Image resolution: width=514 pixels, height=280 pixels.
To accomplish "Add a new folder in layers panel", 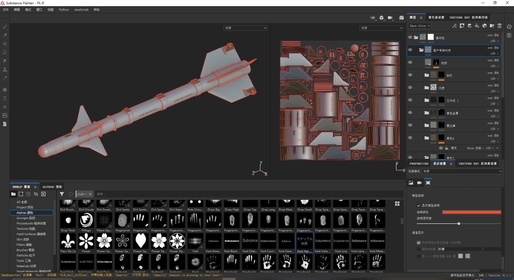I will 492,26.
